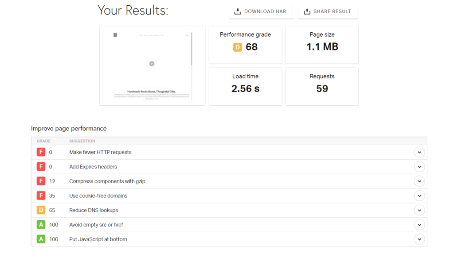Click the Page size value 1.1 MB
This screenshot has height=257, width=454.
pos(322,47)
